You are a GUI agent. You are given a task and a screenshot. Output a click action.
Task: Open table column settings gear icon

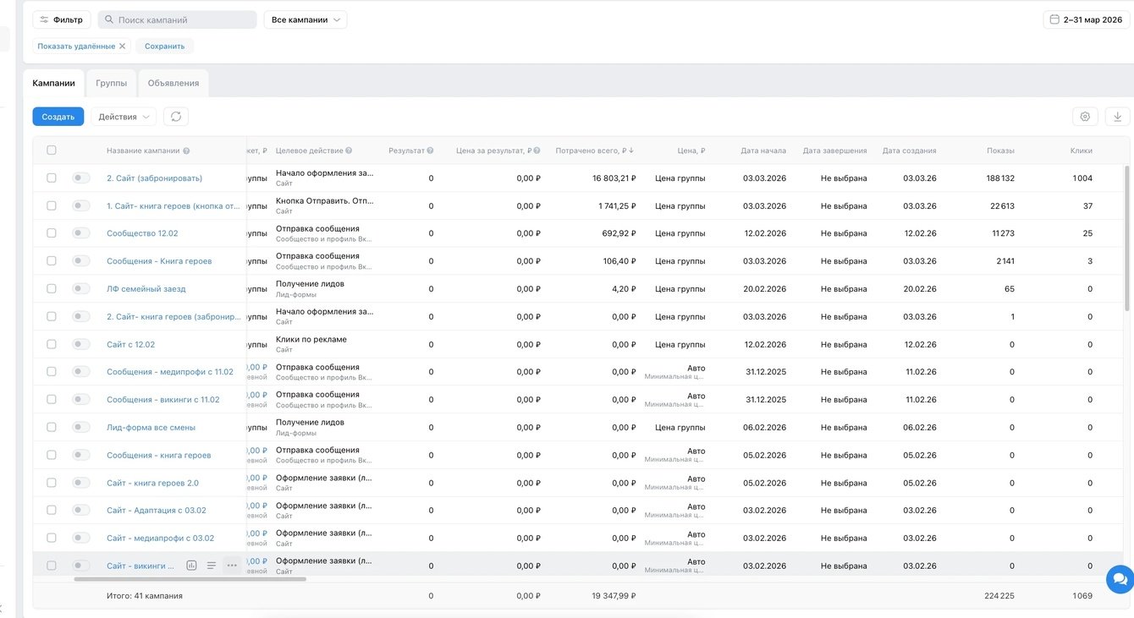click(x=1085, y=117)
